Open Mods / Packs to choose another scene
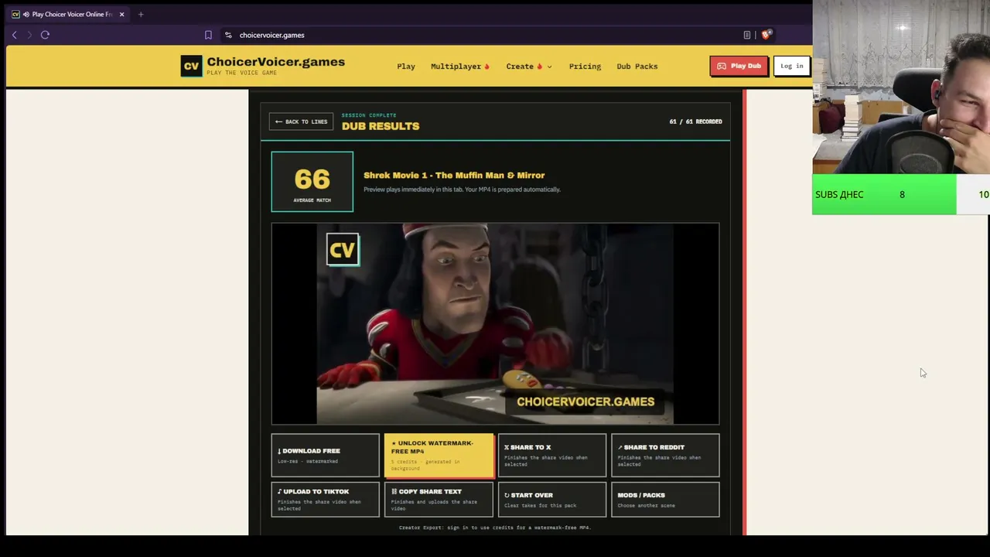Image resolution: width=990 pixels, height=557 pixels. click(665, 499)
